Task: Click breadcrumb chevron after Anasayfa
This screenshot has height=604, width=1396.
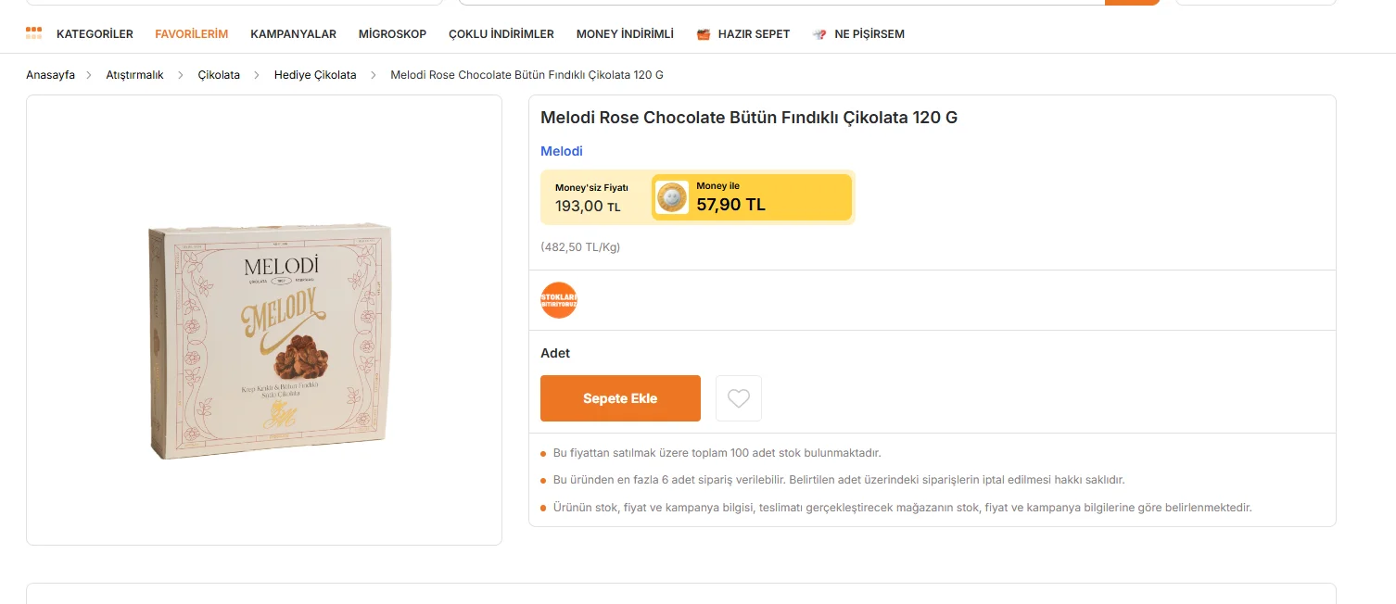Action: pos(91,75)
